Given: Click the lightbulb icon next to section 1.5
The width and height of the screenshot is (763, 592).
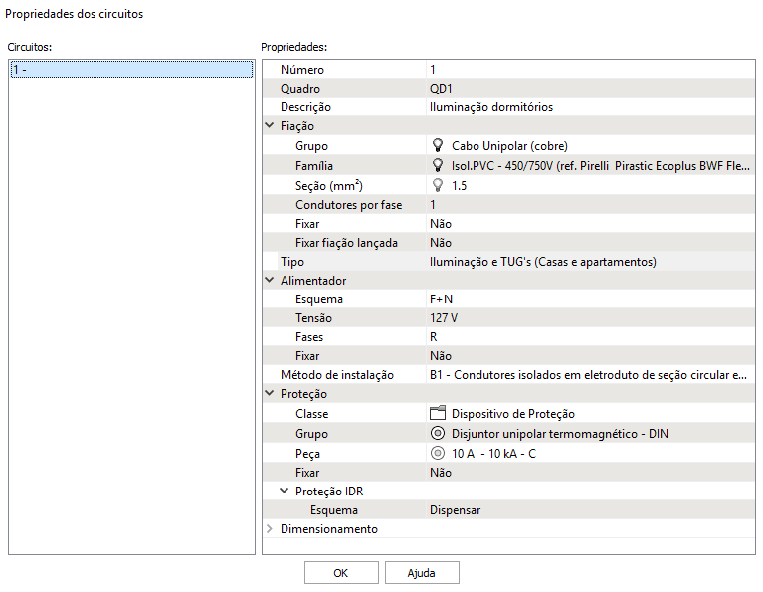Looking at the screenshot, I should 437,185.
